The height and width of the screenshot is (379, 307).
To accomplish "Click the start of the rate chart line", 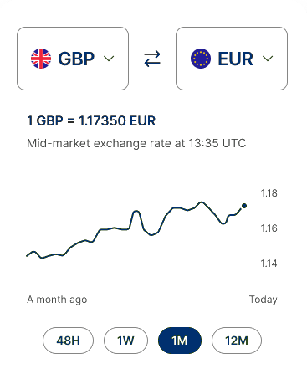I will (27, 256).
